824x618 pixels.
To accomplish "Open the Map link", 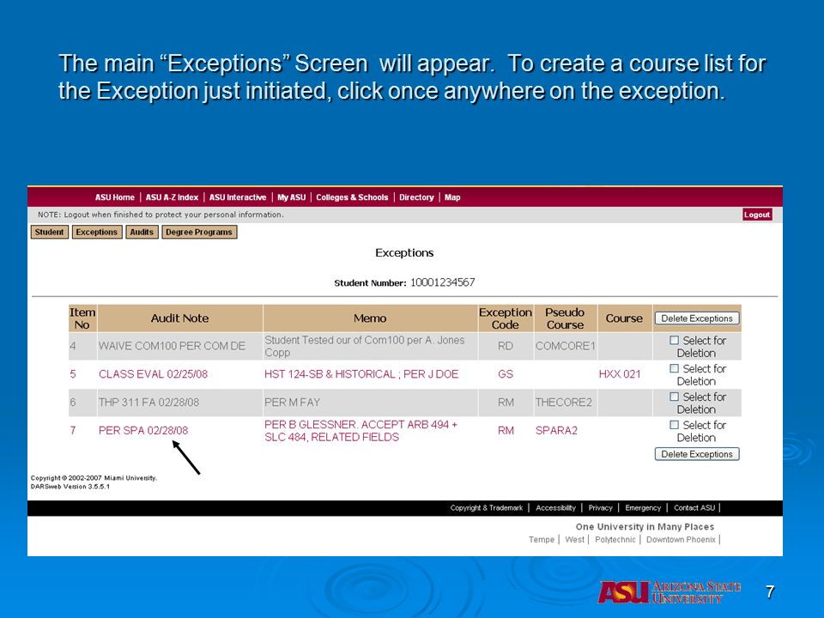I will click(452, 197).
